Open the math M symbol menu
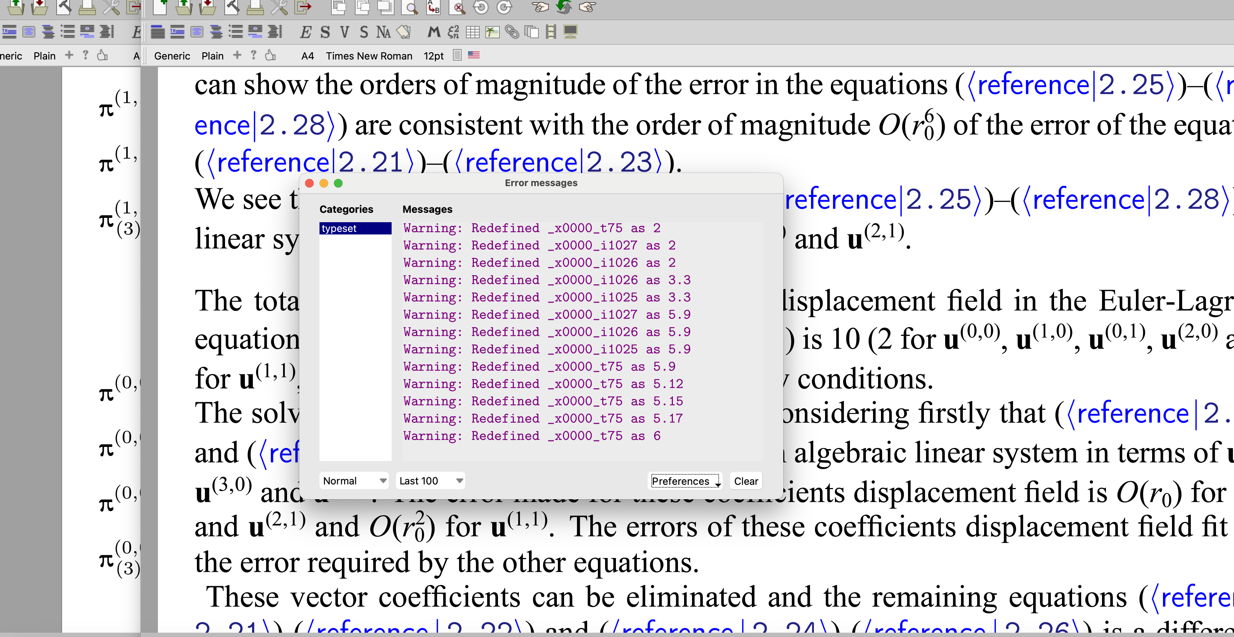 click(x=433, y=32)
